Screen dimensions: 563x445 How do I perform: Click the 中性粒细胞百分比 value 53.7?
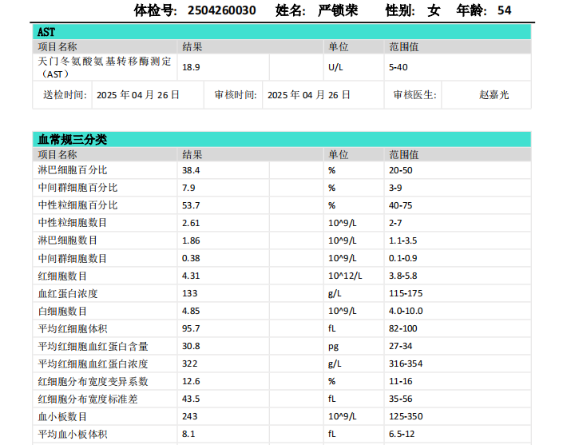coord(191,205)
